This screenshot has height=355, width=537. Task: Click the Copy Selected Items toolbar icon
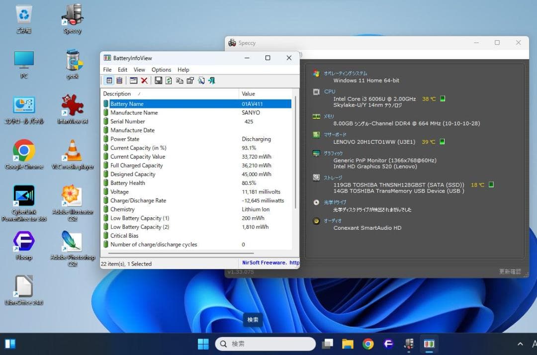pos(179,81)
